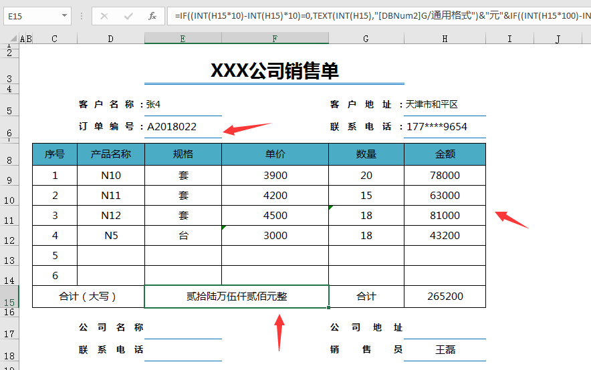The height and width of the screenshot is (370, 591).
Task: Click the 数量 header cell
Action: (366, 154)
